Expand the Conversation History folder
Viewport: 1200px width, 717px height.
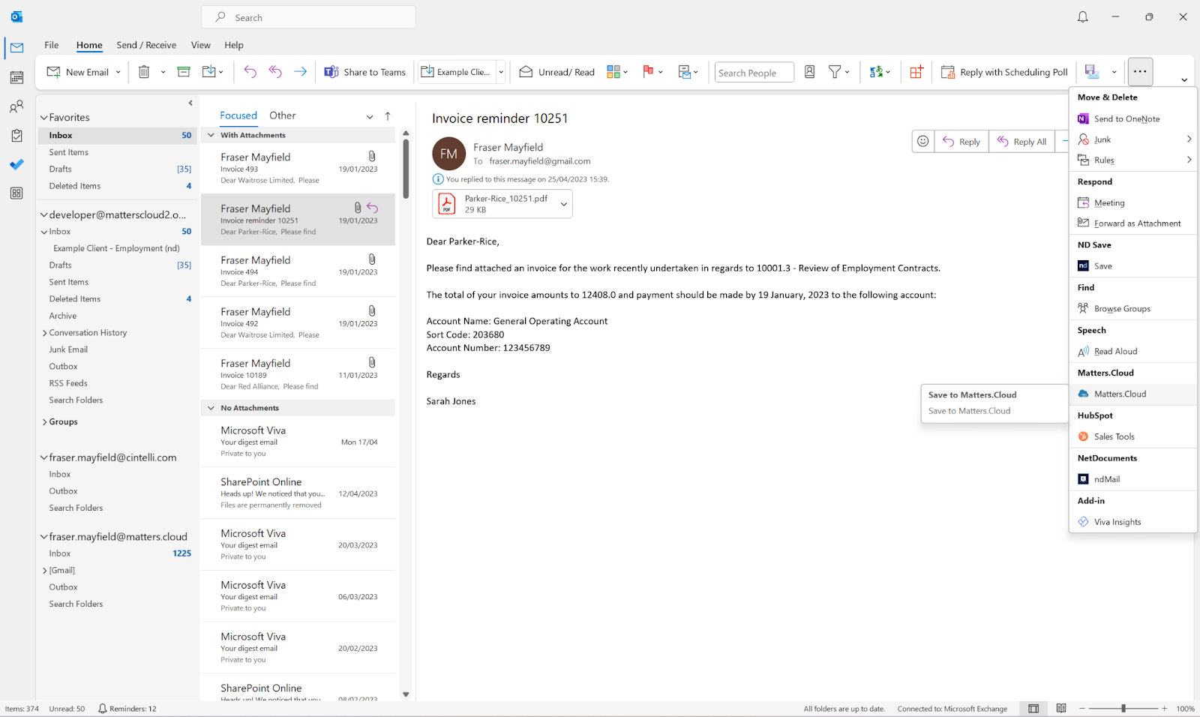(x=45, y=333)
